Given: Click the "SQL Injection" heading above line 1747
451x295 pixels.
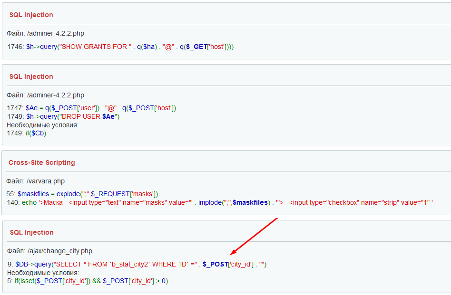Looking at the screenshot, I should coord(31,76).
